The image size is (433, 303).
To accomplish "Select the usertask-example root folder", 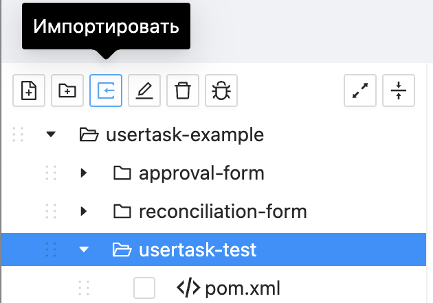I will (x=185, y=134).
